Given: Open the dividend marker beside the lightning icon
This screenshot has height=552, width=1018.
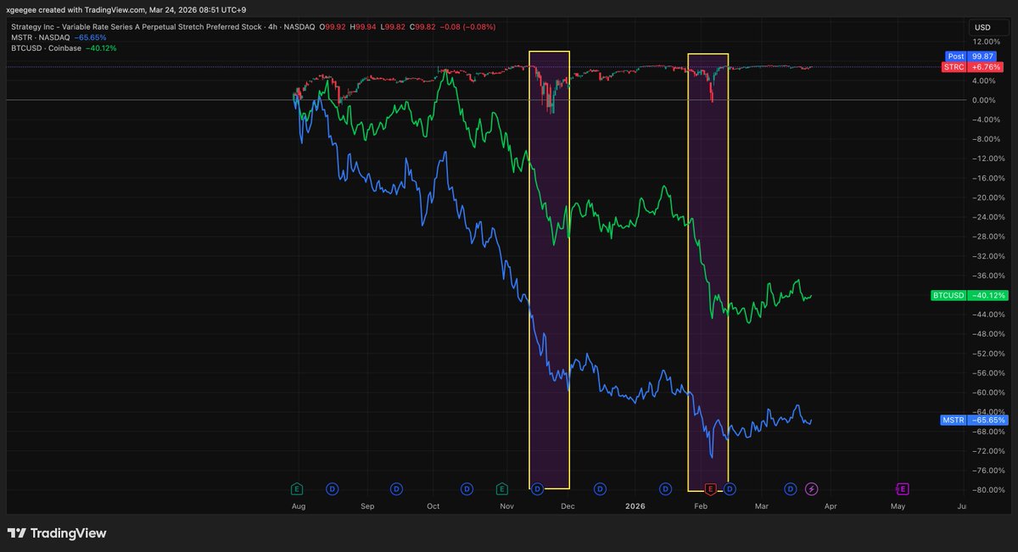Looking at the screenshot, I should [x=791, y=488].
